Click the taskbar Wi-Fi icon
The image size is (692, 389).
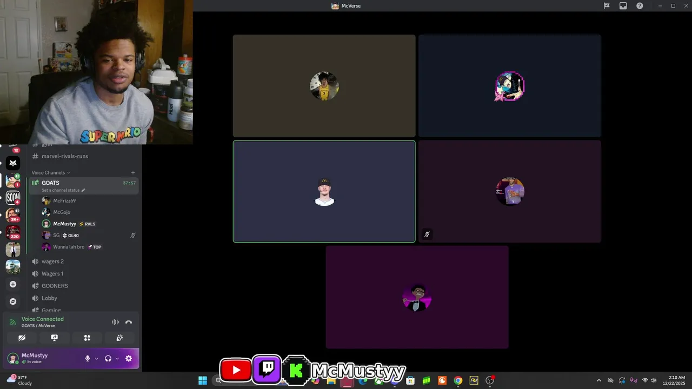(645, 380)
